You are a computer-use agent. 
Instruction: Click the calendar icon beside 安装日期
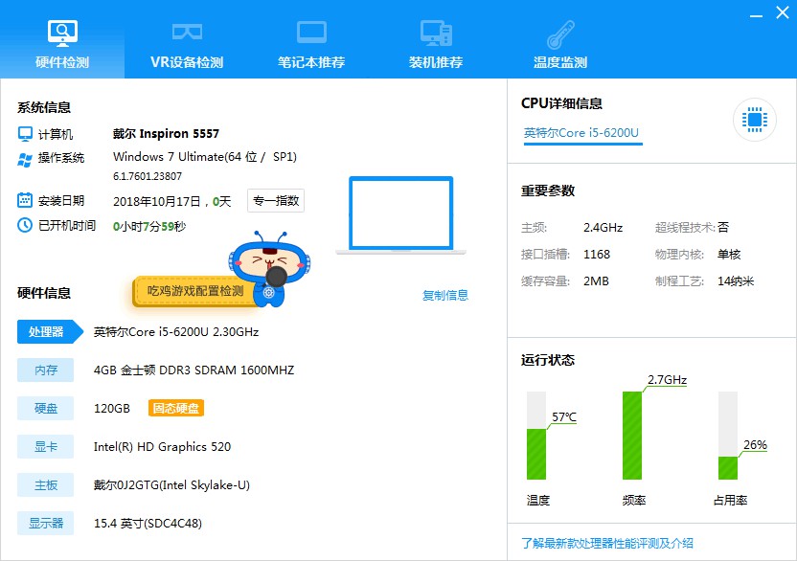tap(24, 200)
